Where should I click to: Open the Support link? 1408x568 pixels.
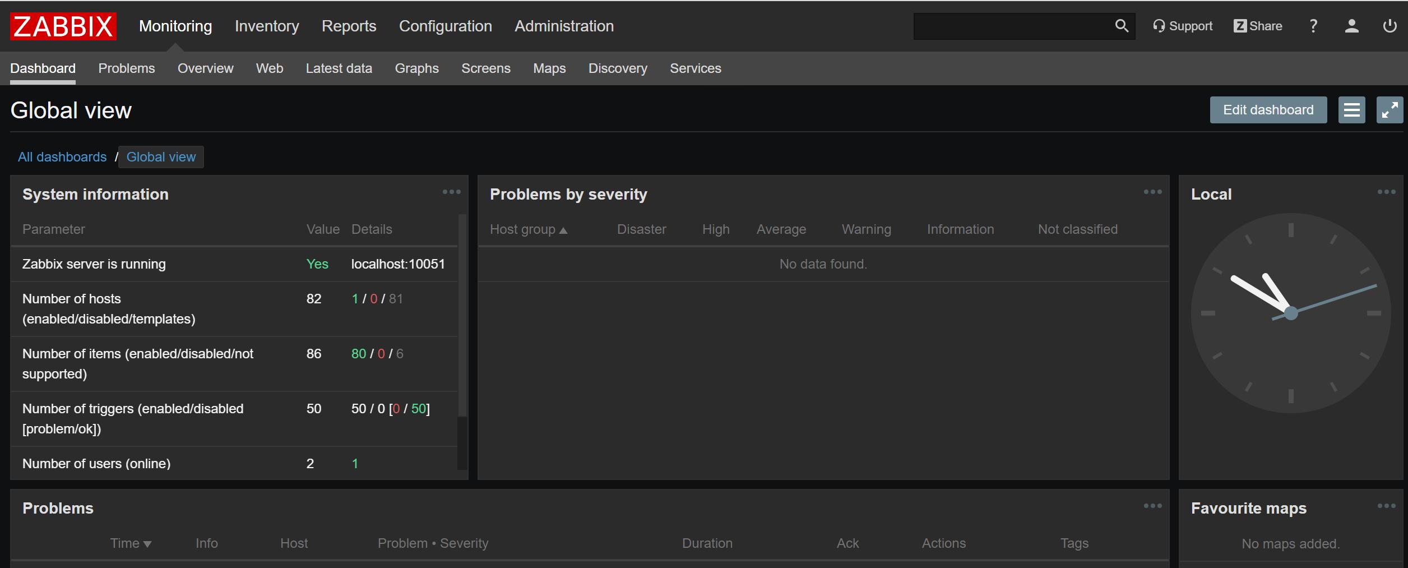point(1183,26)
